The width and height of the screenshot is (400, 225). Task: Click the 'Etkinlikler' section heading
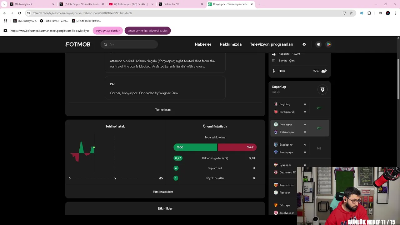(165, 208)
